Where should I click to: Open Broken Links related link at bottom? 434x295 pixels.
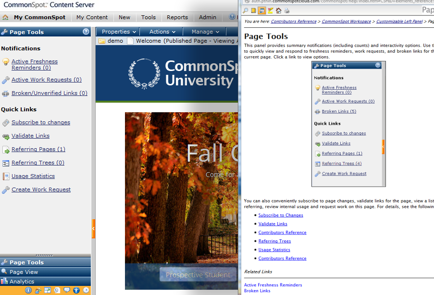tap(257, 291)
